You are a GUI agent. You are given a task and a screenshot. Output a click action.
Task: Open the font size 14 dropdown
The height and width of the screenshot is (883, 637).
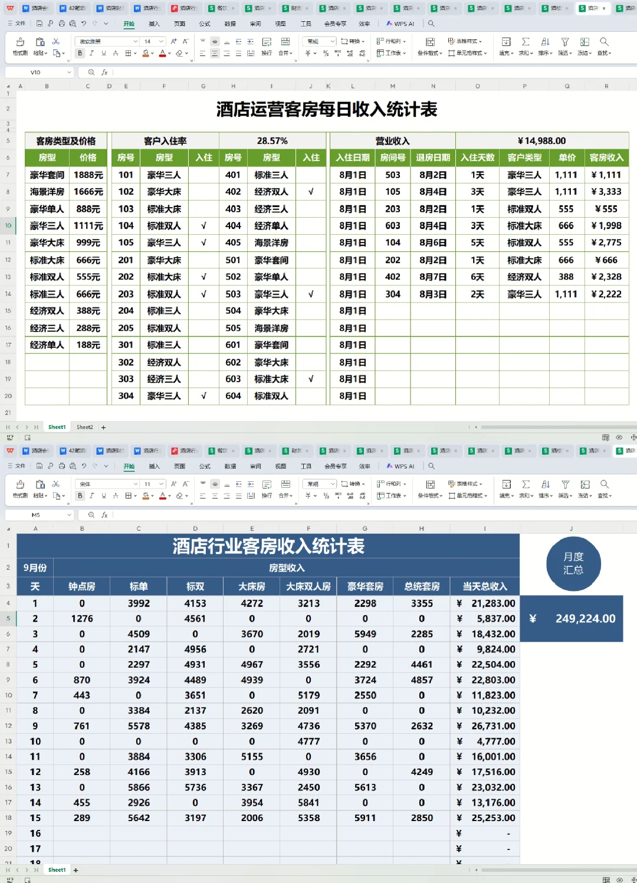[x=161, y=41]
